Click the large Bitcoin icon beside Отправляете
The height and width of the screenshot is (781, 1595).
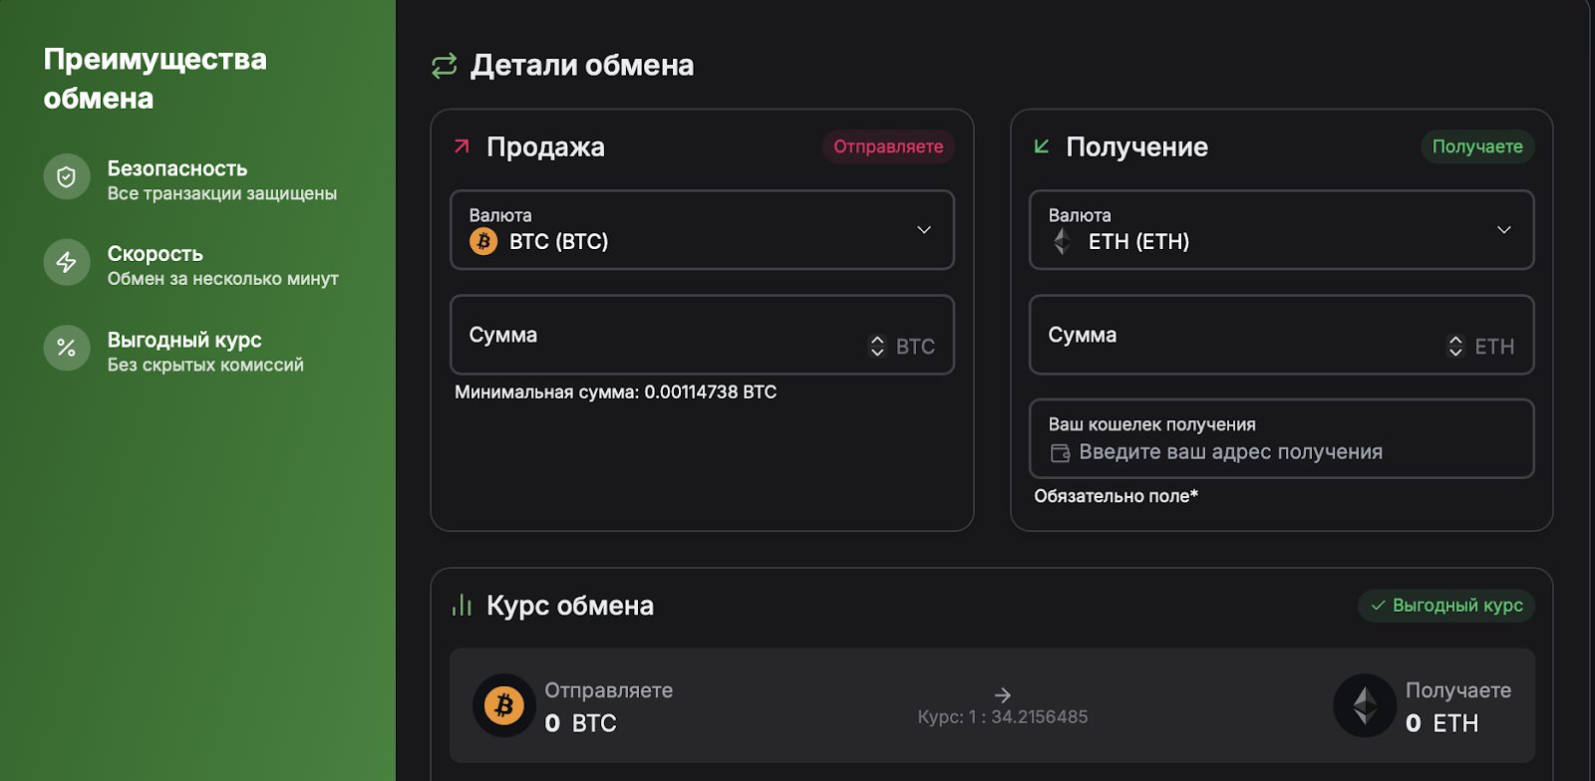coord(504,706)
